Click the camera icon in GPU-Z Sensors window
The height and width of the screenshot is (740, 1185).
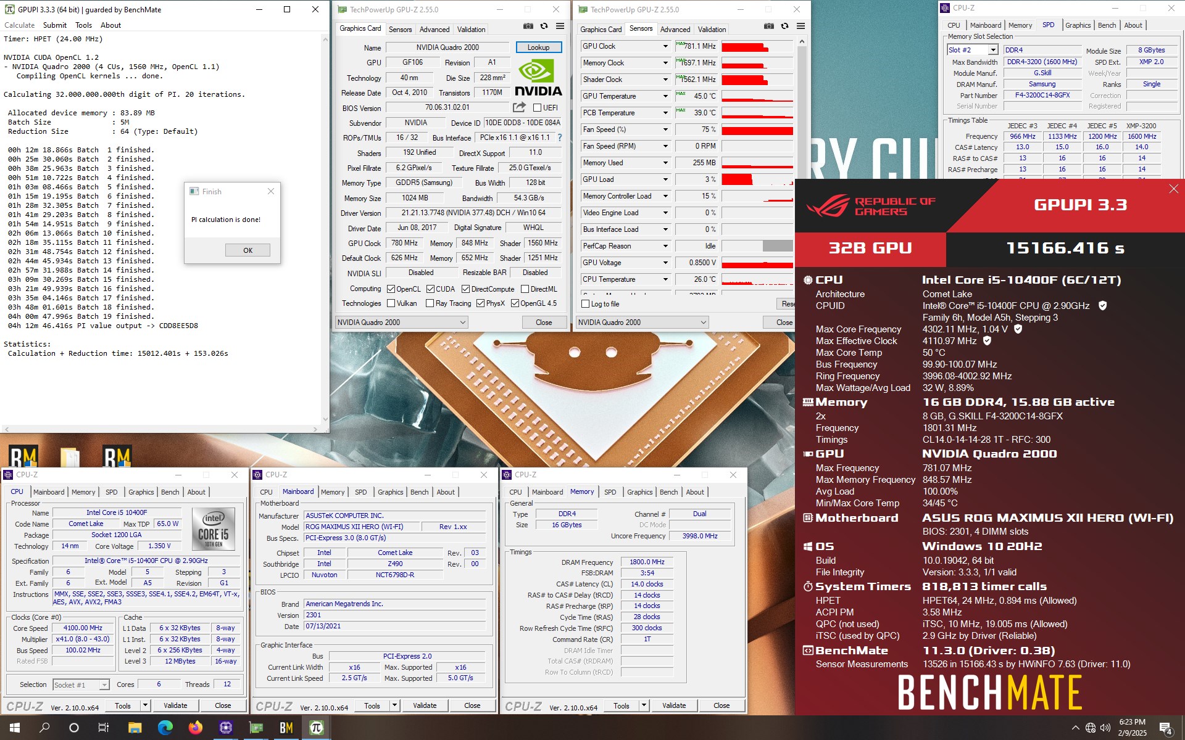768,27
